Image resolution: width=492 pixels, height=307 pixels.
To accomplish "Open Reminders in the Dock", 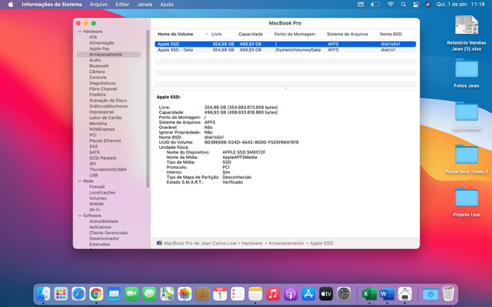I will pos(238,294).
